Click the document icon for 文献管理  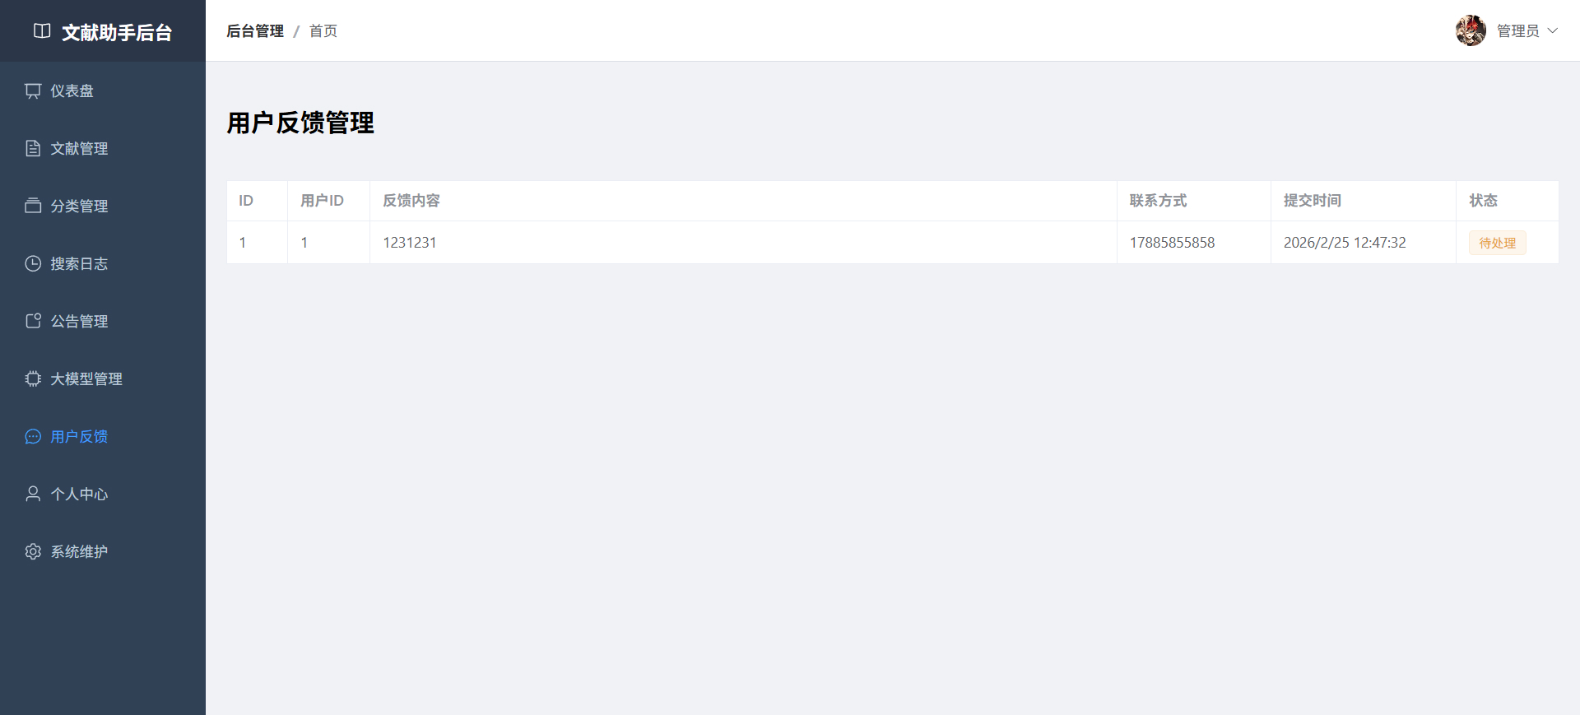click(x=33, y=148)
